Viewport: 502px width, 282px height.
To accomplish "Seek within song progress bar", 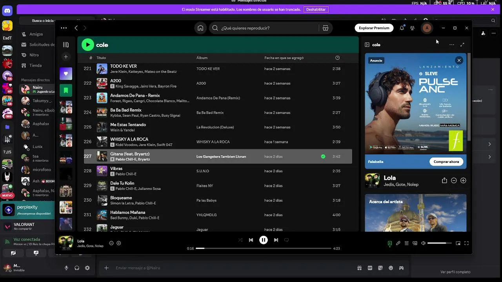I will [264, 248].
